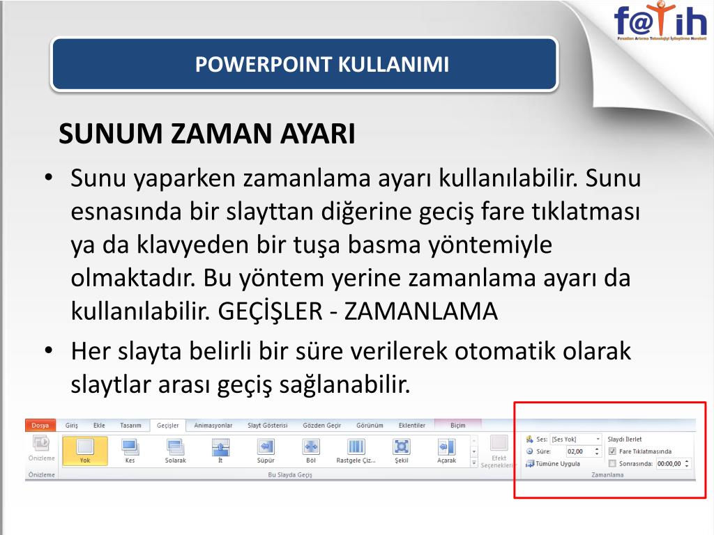Open the Gözden Geçir tab
The height and width of the screenshot is (535, 714).
322,426
